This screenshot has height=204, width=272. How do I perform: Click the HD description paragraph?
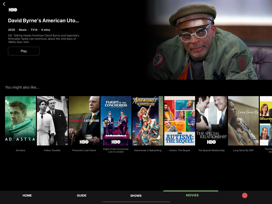[x=44, y=39]
